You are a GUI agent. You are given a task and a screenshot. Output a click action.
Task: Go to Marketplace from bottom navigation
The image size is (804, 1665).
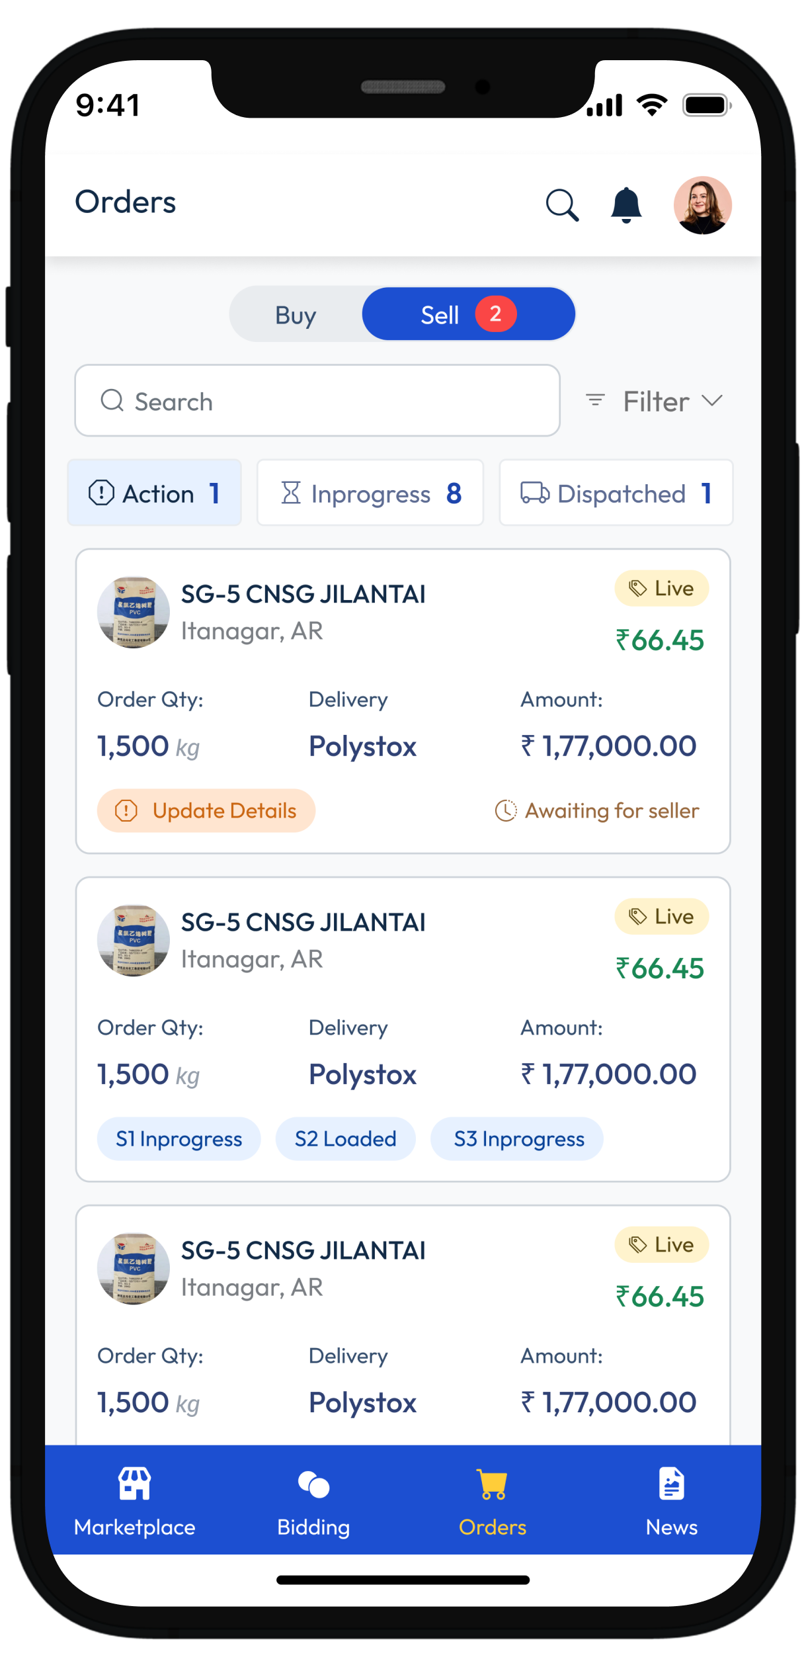135,1499
